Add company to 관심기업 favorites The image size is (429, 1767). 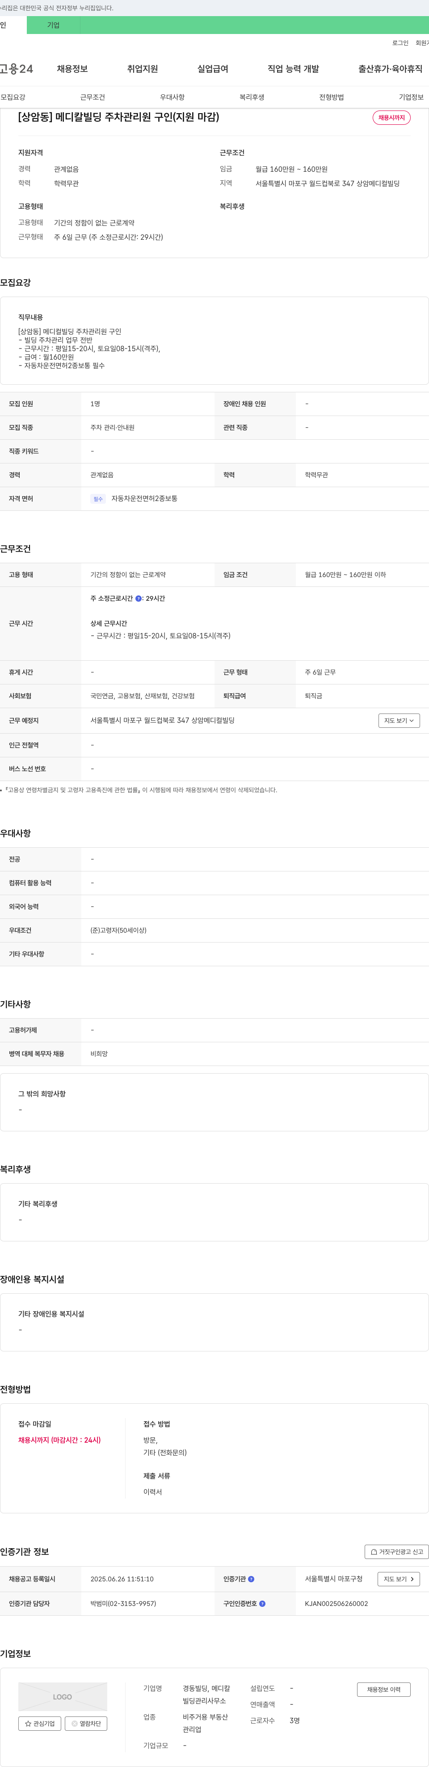pyautogui.click(x=40, y=1723)
